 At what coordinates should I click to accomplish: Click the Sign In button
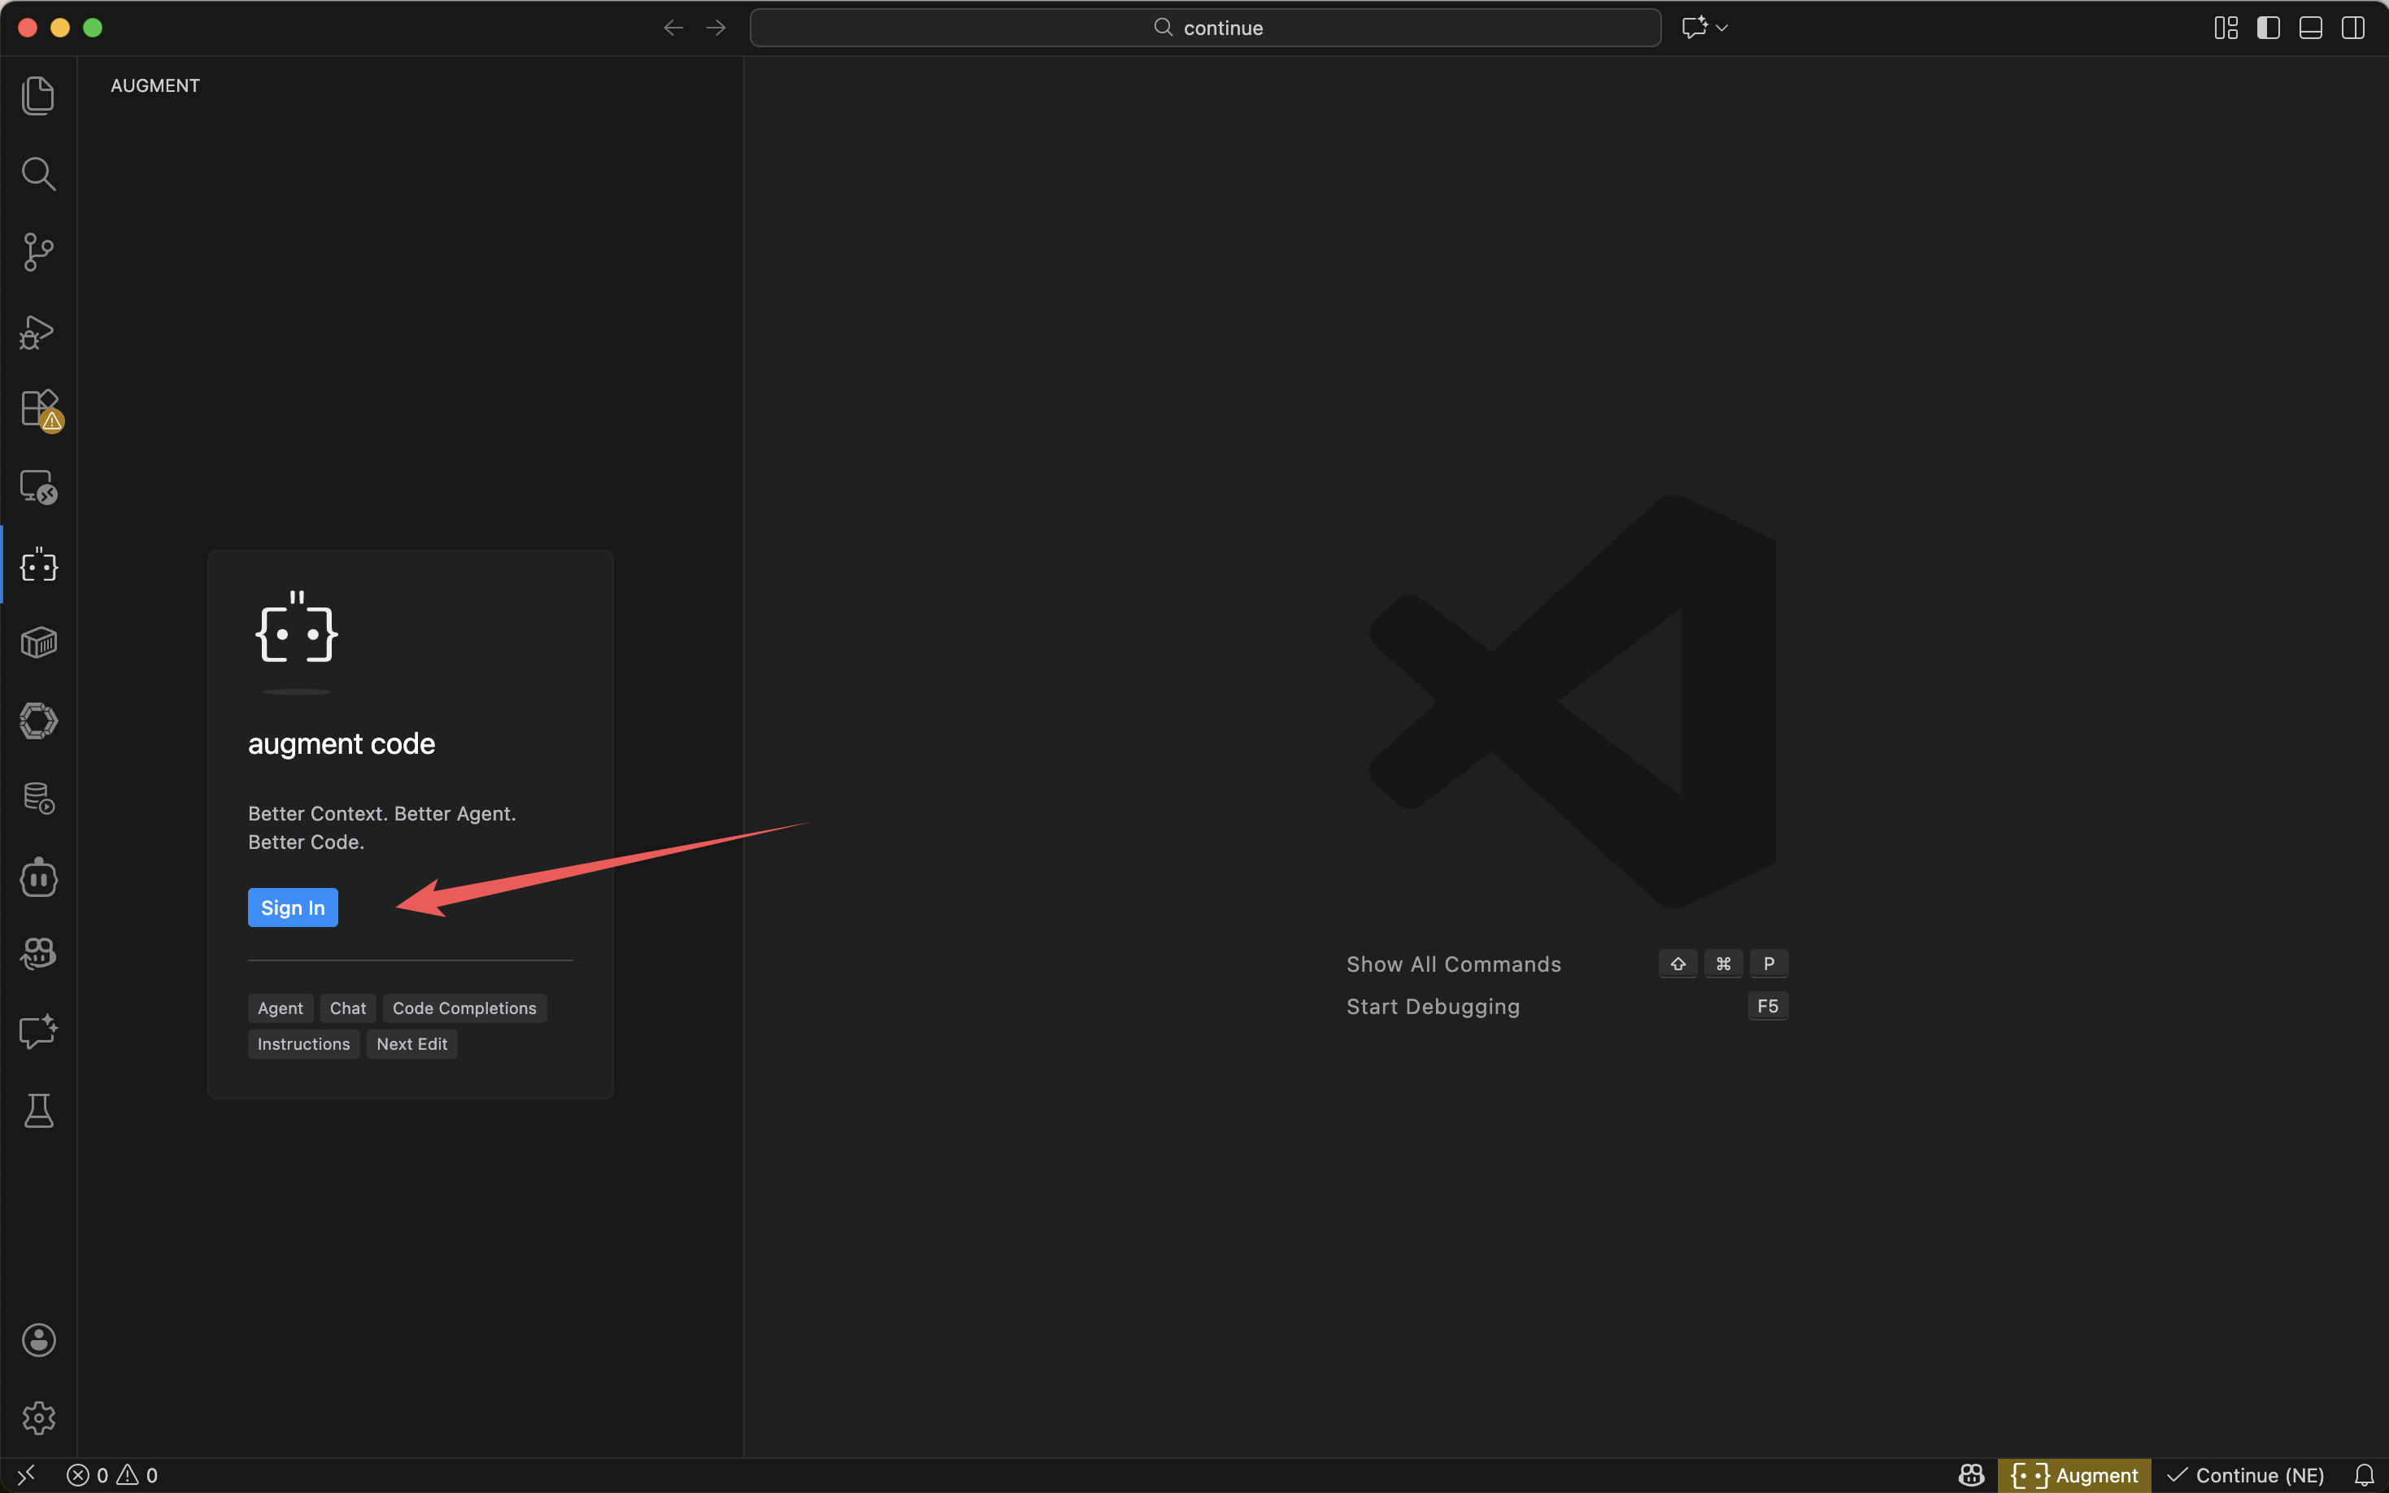tap(292, 908)
